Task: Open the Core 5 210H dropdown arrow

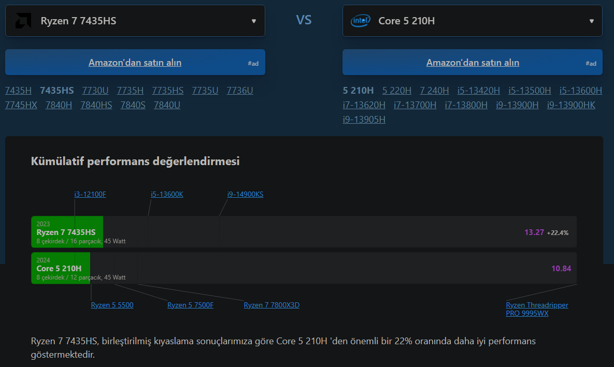Action: 592,21
